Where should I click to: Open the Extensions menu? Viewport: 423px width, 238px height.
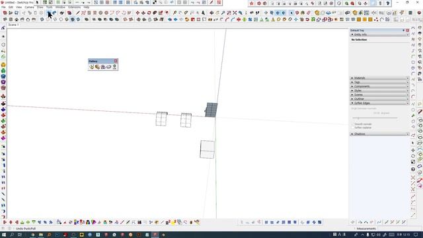[74, 7]
